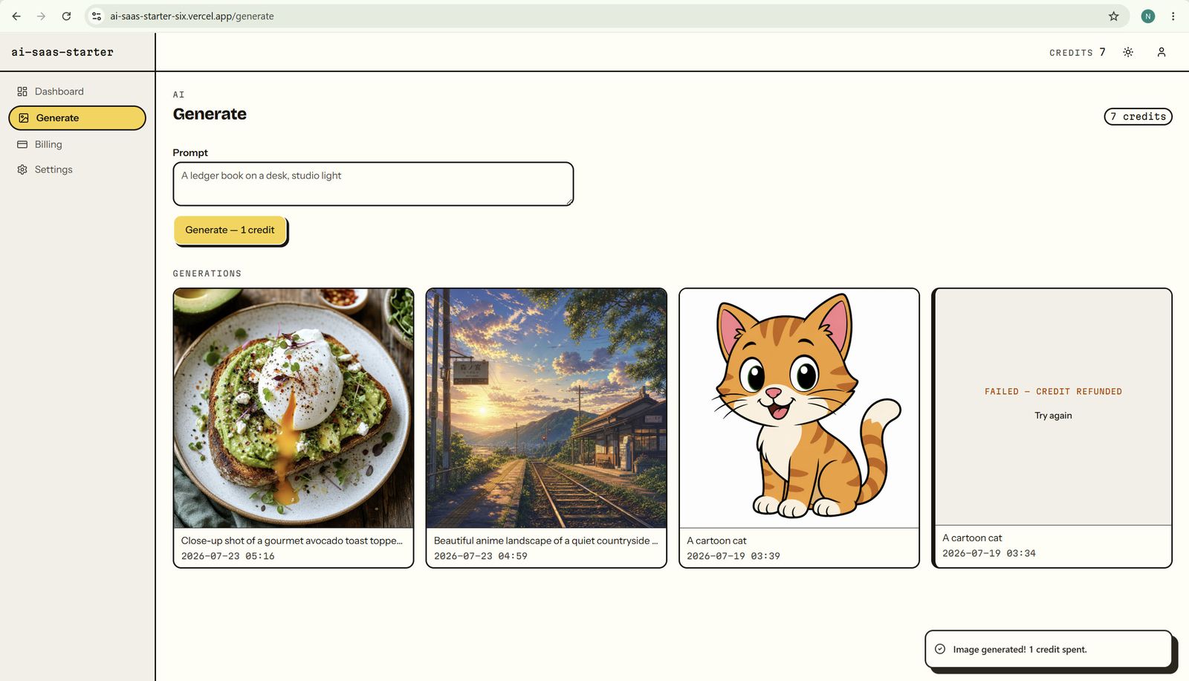
Task: Click the Billing card icon in sidebar
Action: [22, 144]
